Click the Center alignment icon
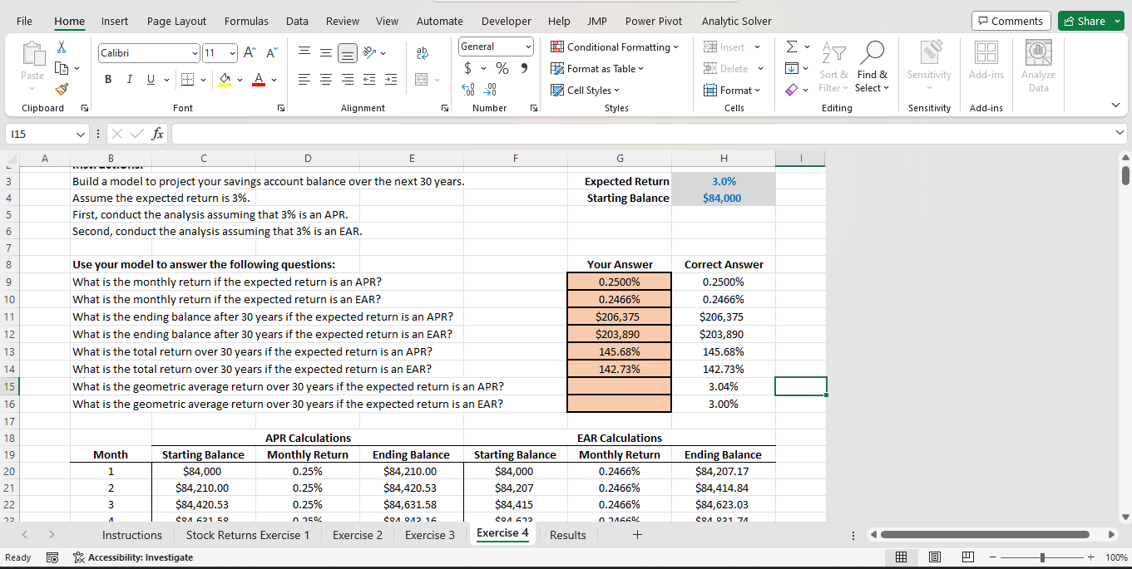Image resolution: width=1132 pixels, height=569 pixels. (325, 79)
